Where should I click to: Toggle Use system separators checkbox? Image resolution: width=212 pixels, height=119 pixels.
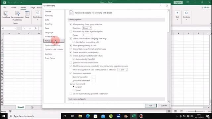pos(71,73)
